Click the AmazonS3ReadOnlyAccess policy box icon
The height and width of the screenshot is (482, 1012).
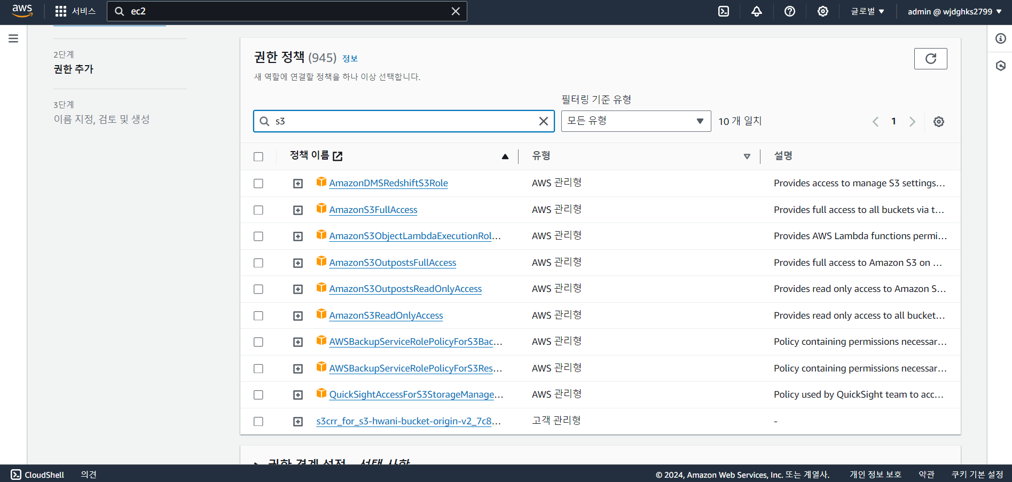(x=321, y=314)
